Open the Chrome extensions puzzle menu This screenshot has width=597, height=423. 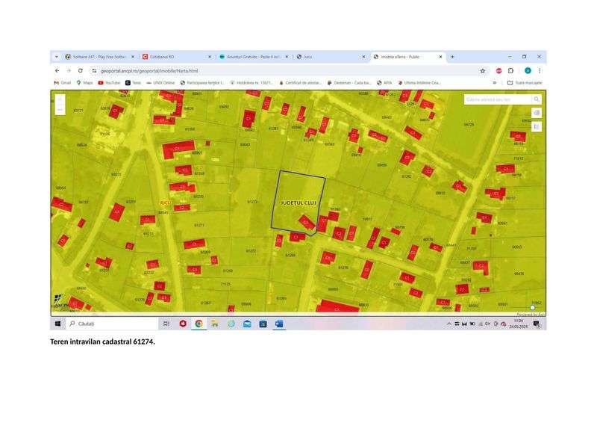coord(510,70)
